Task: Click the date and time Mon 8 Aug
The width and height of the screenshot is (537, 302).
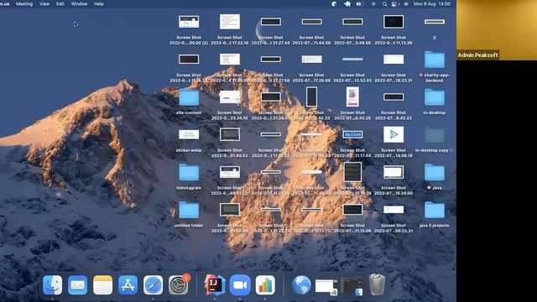Action: [x=431, y=3]
